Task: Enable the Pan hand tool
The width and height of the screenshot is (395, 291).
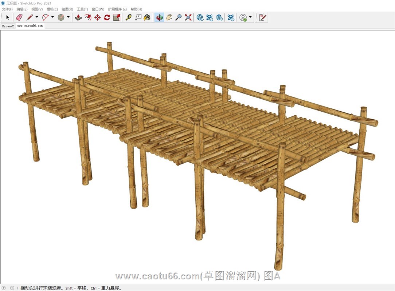Action: coord(169,17)
